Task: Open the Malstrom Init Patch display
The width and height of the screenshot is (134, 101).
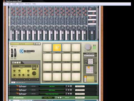Action: click(x=48, y=98)
